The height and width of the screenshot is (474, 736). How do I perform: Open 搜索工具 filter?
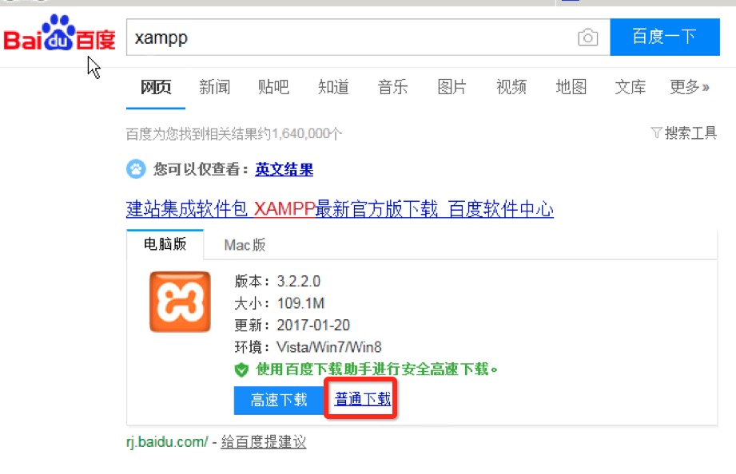683,133
